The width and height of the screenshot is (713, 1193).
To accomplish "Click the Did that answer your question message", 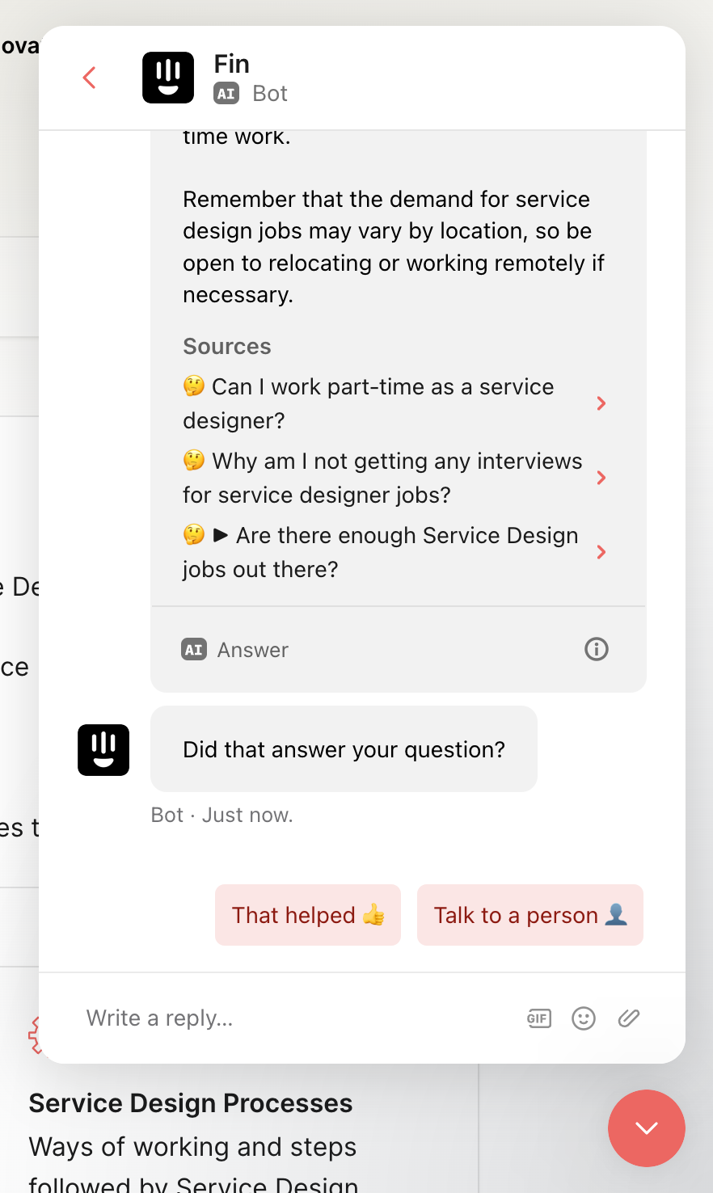I will pyautogui.click(x=344, y=749).
